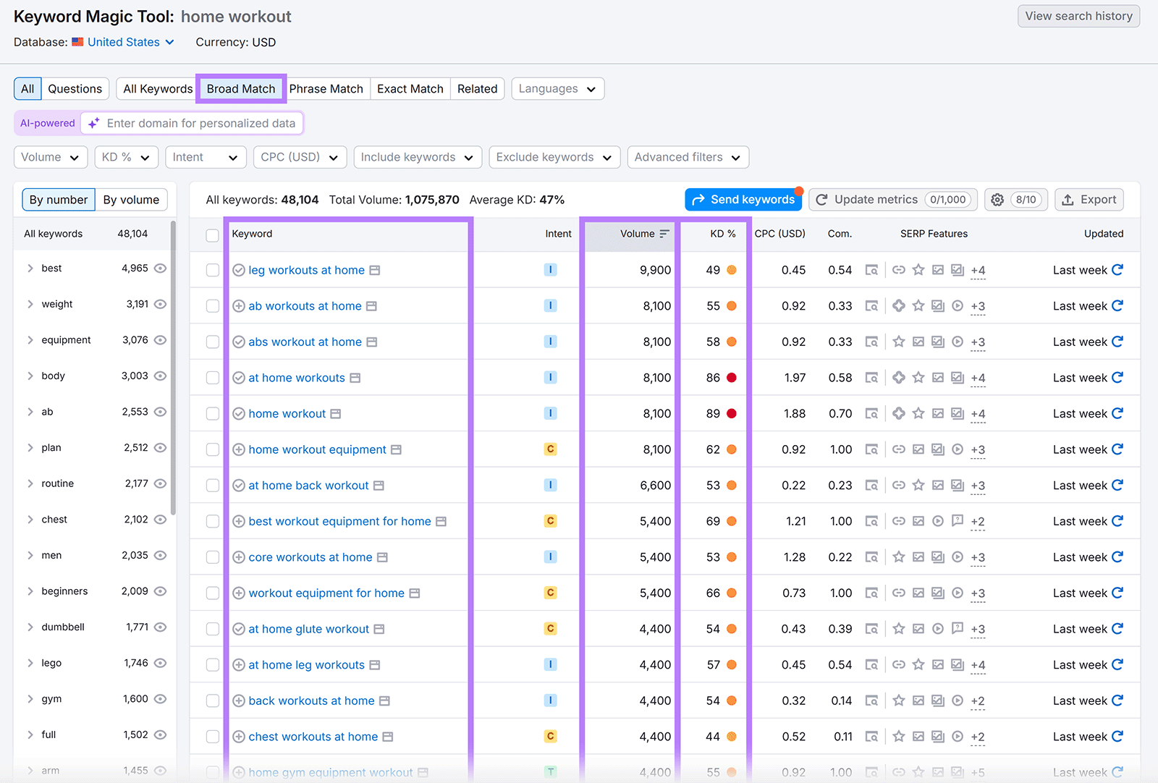Screen dimensions: 1158x783
Task: Select the checkbox for home workout row
Action: click(212, 413)
